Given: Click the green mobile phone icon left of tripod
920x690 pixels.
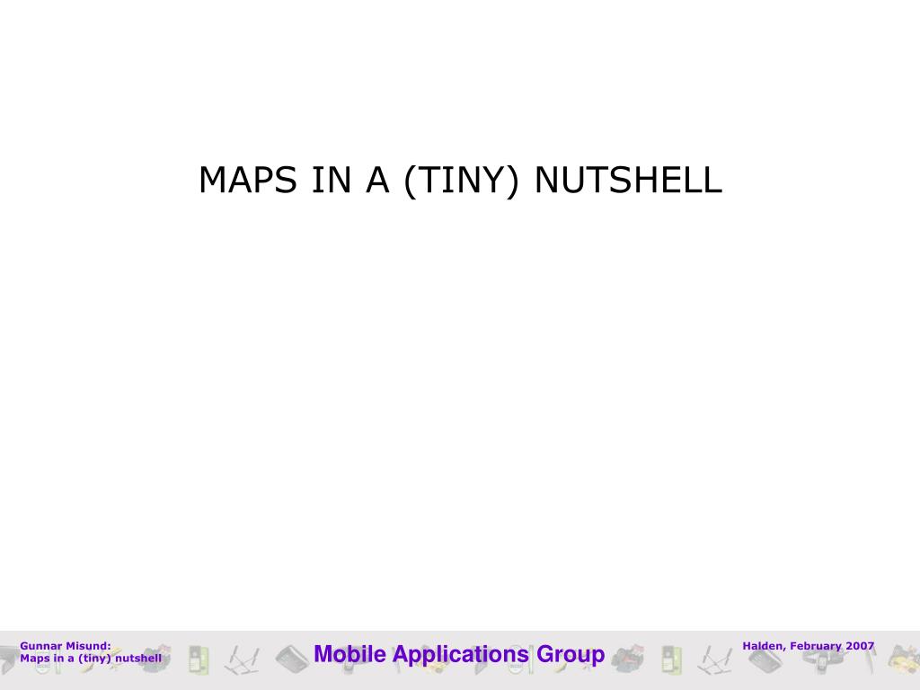Looking at the screenshot, I should [198, 660].
